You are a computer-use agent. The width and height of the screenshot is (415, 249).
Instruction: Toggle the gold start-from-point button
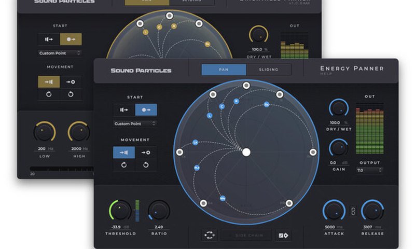[x=71, y=39]
